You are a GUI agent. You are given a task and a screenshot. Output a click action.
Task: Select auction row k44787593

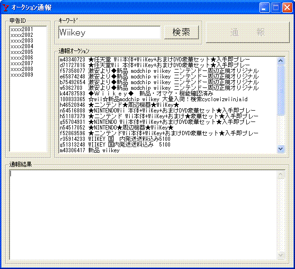point(168,94)
